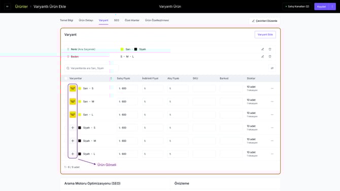Screen dimensions: 340x191
Task: Focus the variant search field
Action: coord(91,68)
